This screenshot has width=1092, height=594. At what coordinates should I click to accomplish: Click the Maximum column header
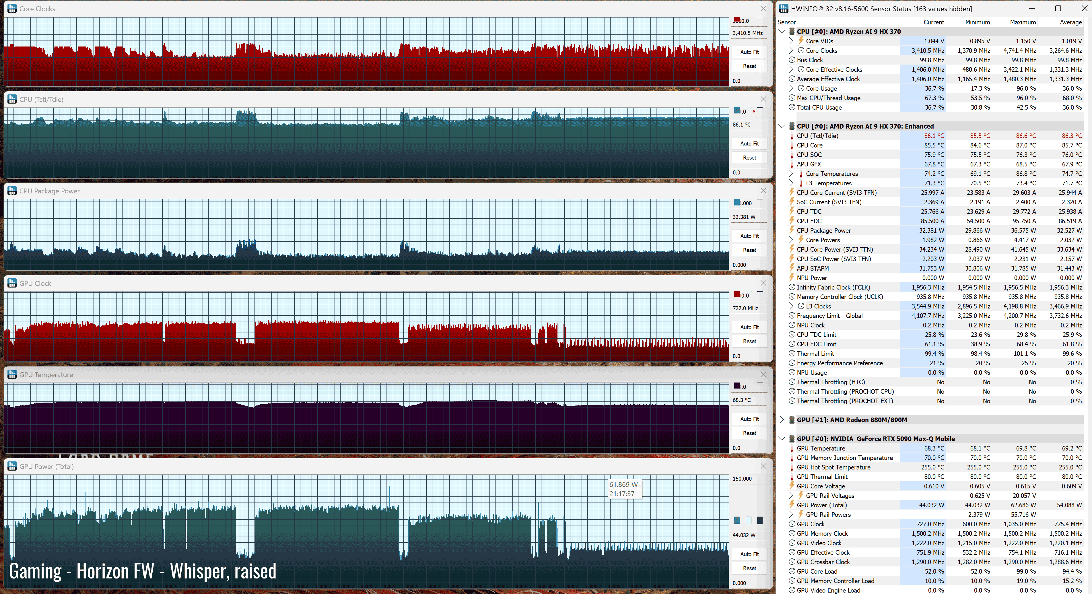tap(1023, 22)
